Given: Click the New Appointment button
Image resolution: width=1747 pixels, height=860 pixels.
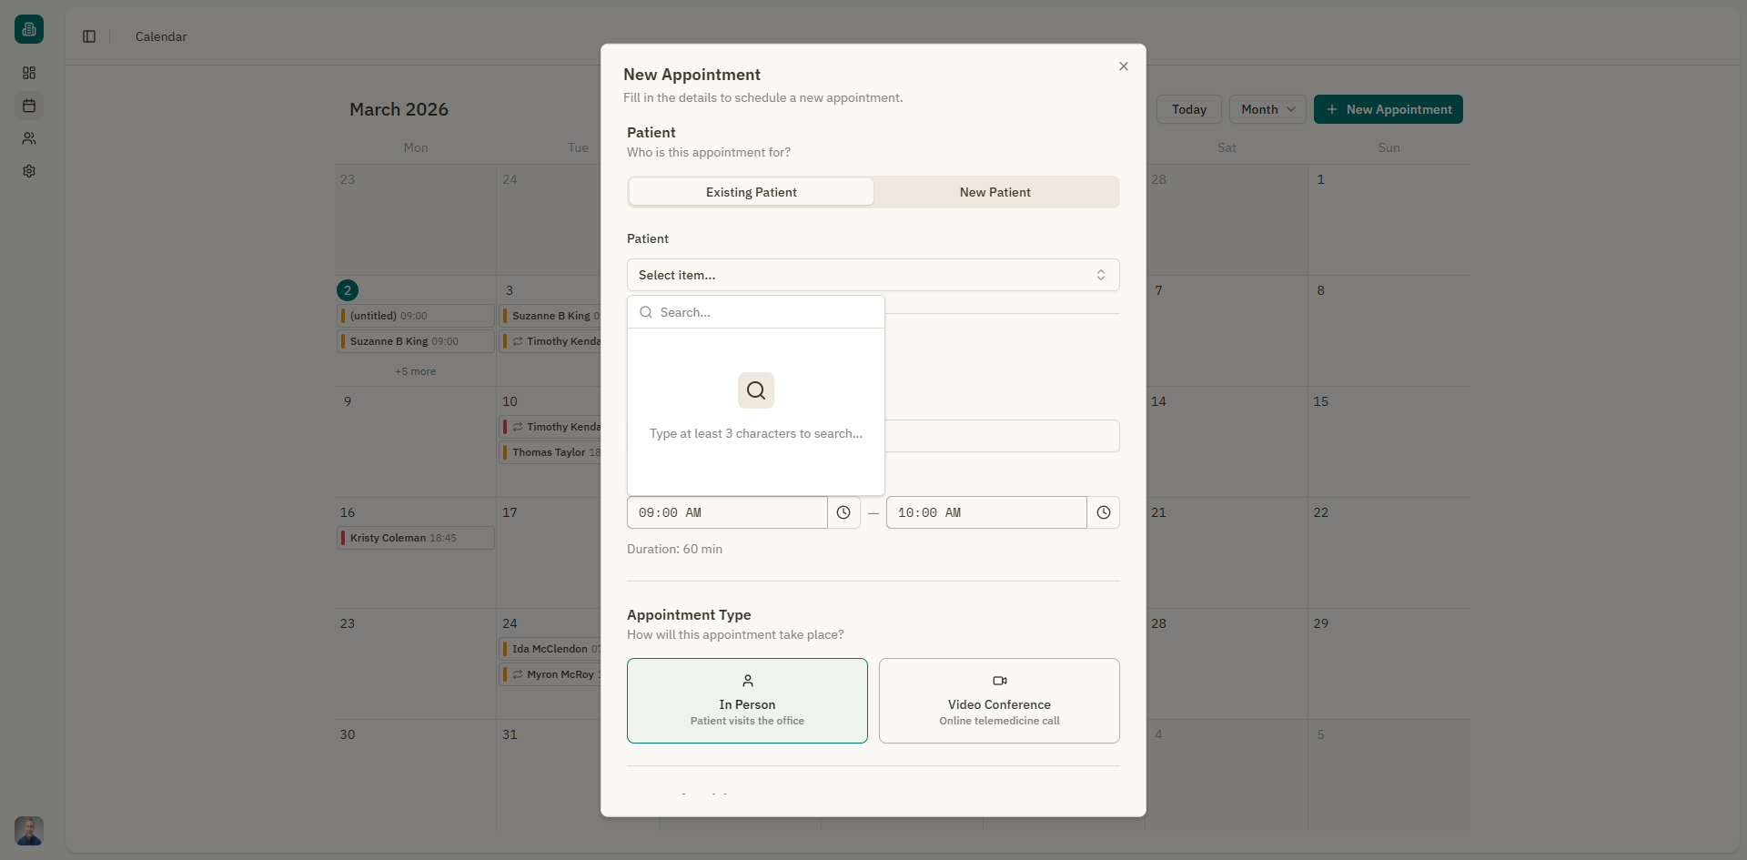Looking at the screenshot, I should 1389,109.
